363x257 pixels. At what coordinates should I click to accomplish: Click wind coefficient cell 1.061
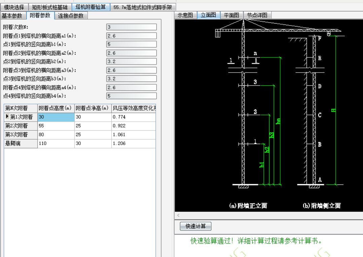[134, 134]
